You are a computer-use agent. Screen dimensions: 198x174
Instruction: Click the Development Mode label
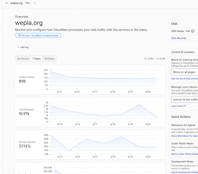tap(182, 161)
